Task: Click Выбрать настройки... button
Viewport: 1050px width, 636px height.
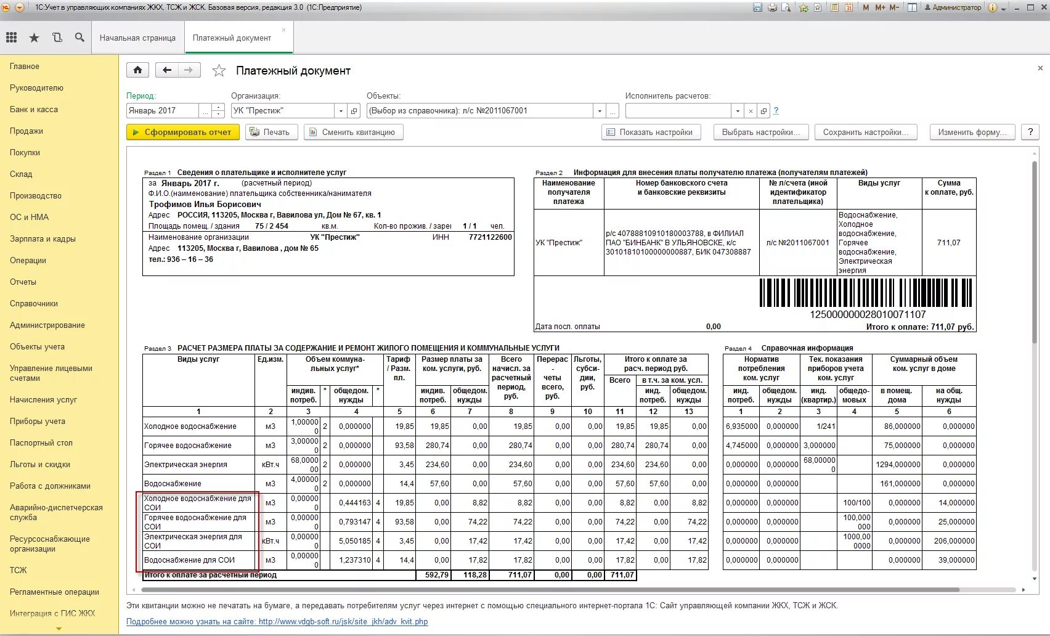Action: (761, 132)
